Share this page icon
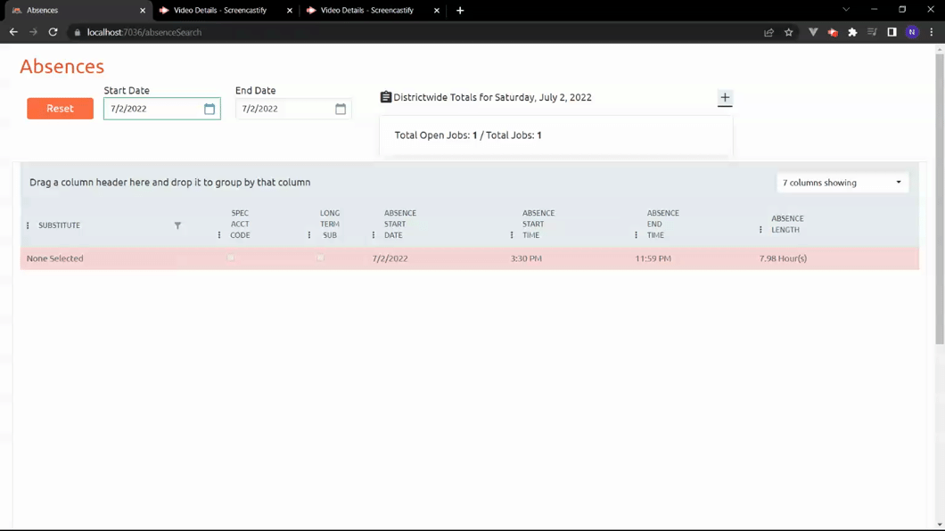 pos(769,32)
